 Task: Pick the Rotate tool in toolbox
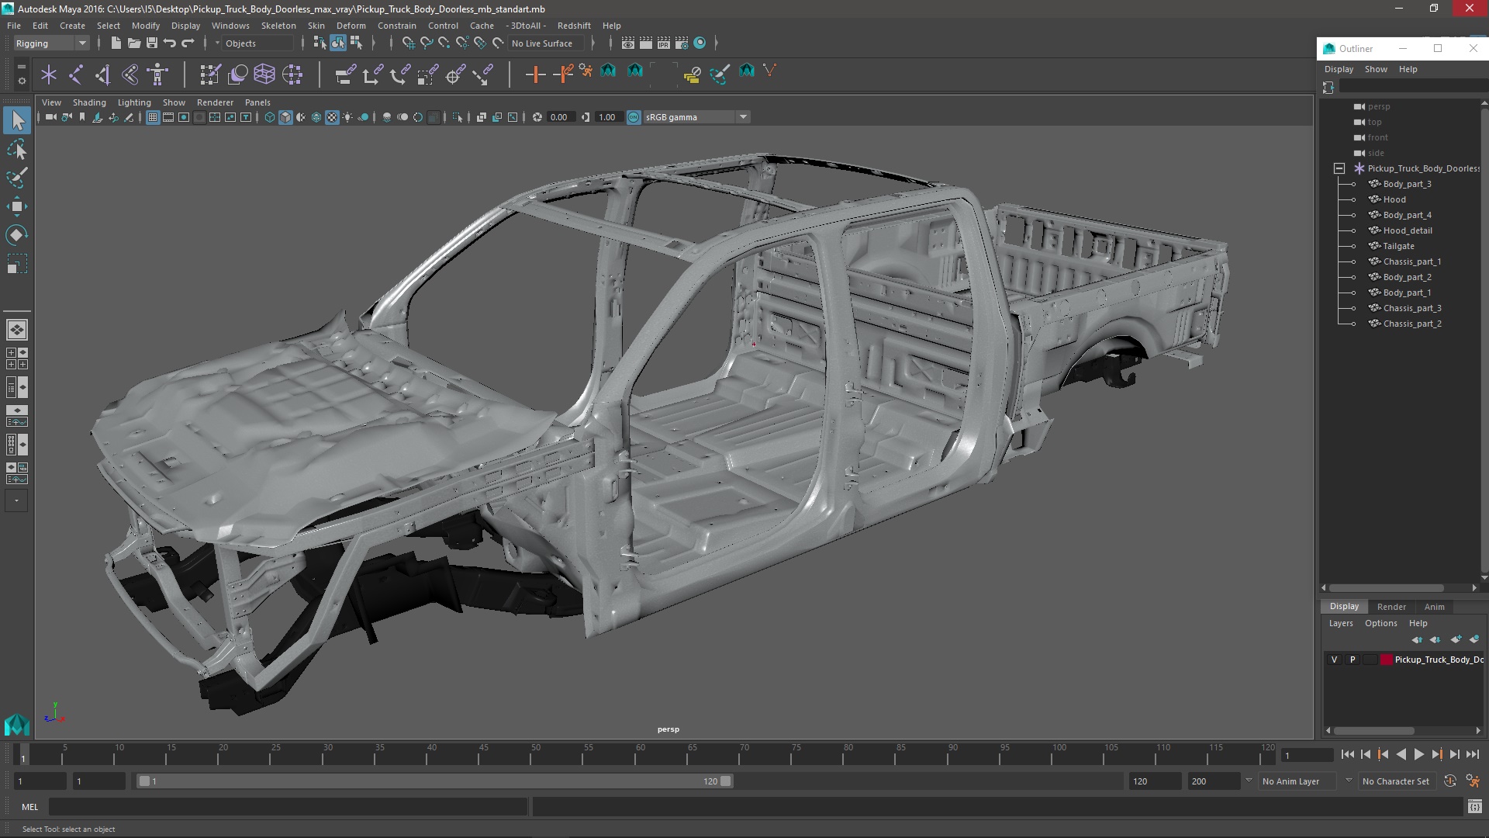[17, 235]
